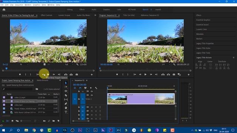This screenshot has height=133, width=237.
Task: Create a new bin in Project panel
Action: 54,121
